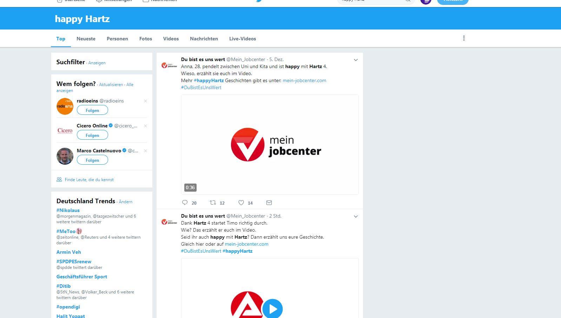The height and width of the screenshot is (318, 561).
Task: Open the mein jobcenter video thumbnail
Action: [270, 145]
